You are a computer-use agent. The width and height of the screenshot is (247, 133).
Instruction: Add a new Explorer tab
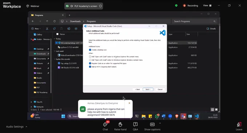click(69, 15)
